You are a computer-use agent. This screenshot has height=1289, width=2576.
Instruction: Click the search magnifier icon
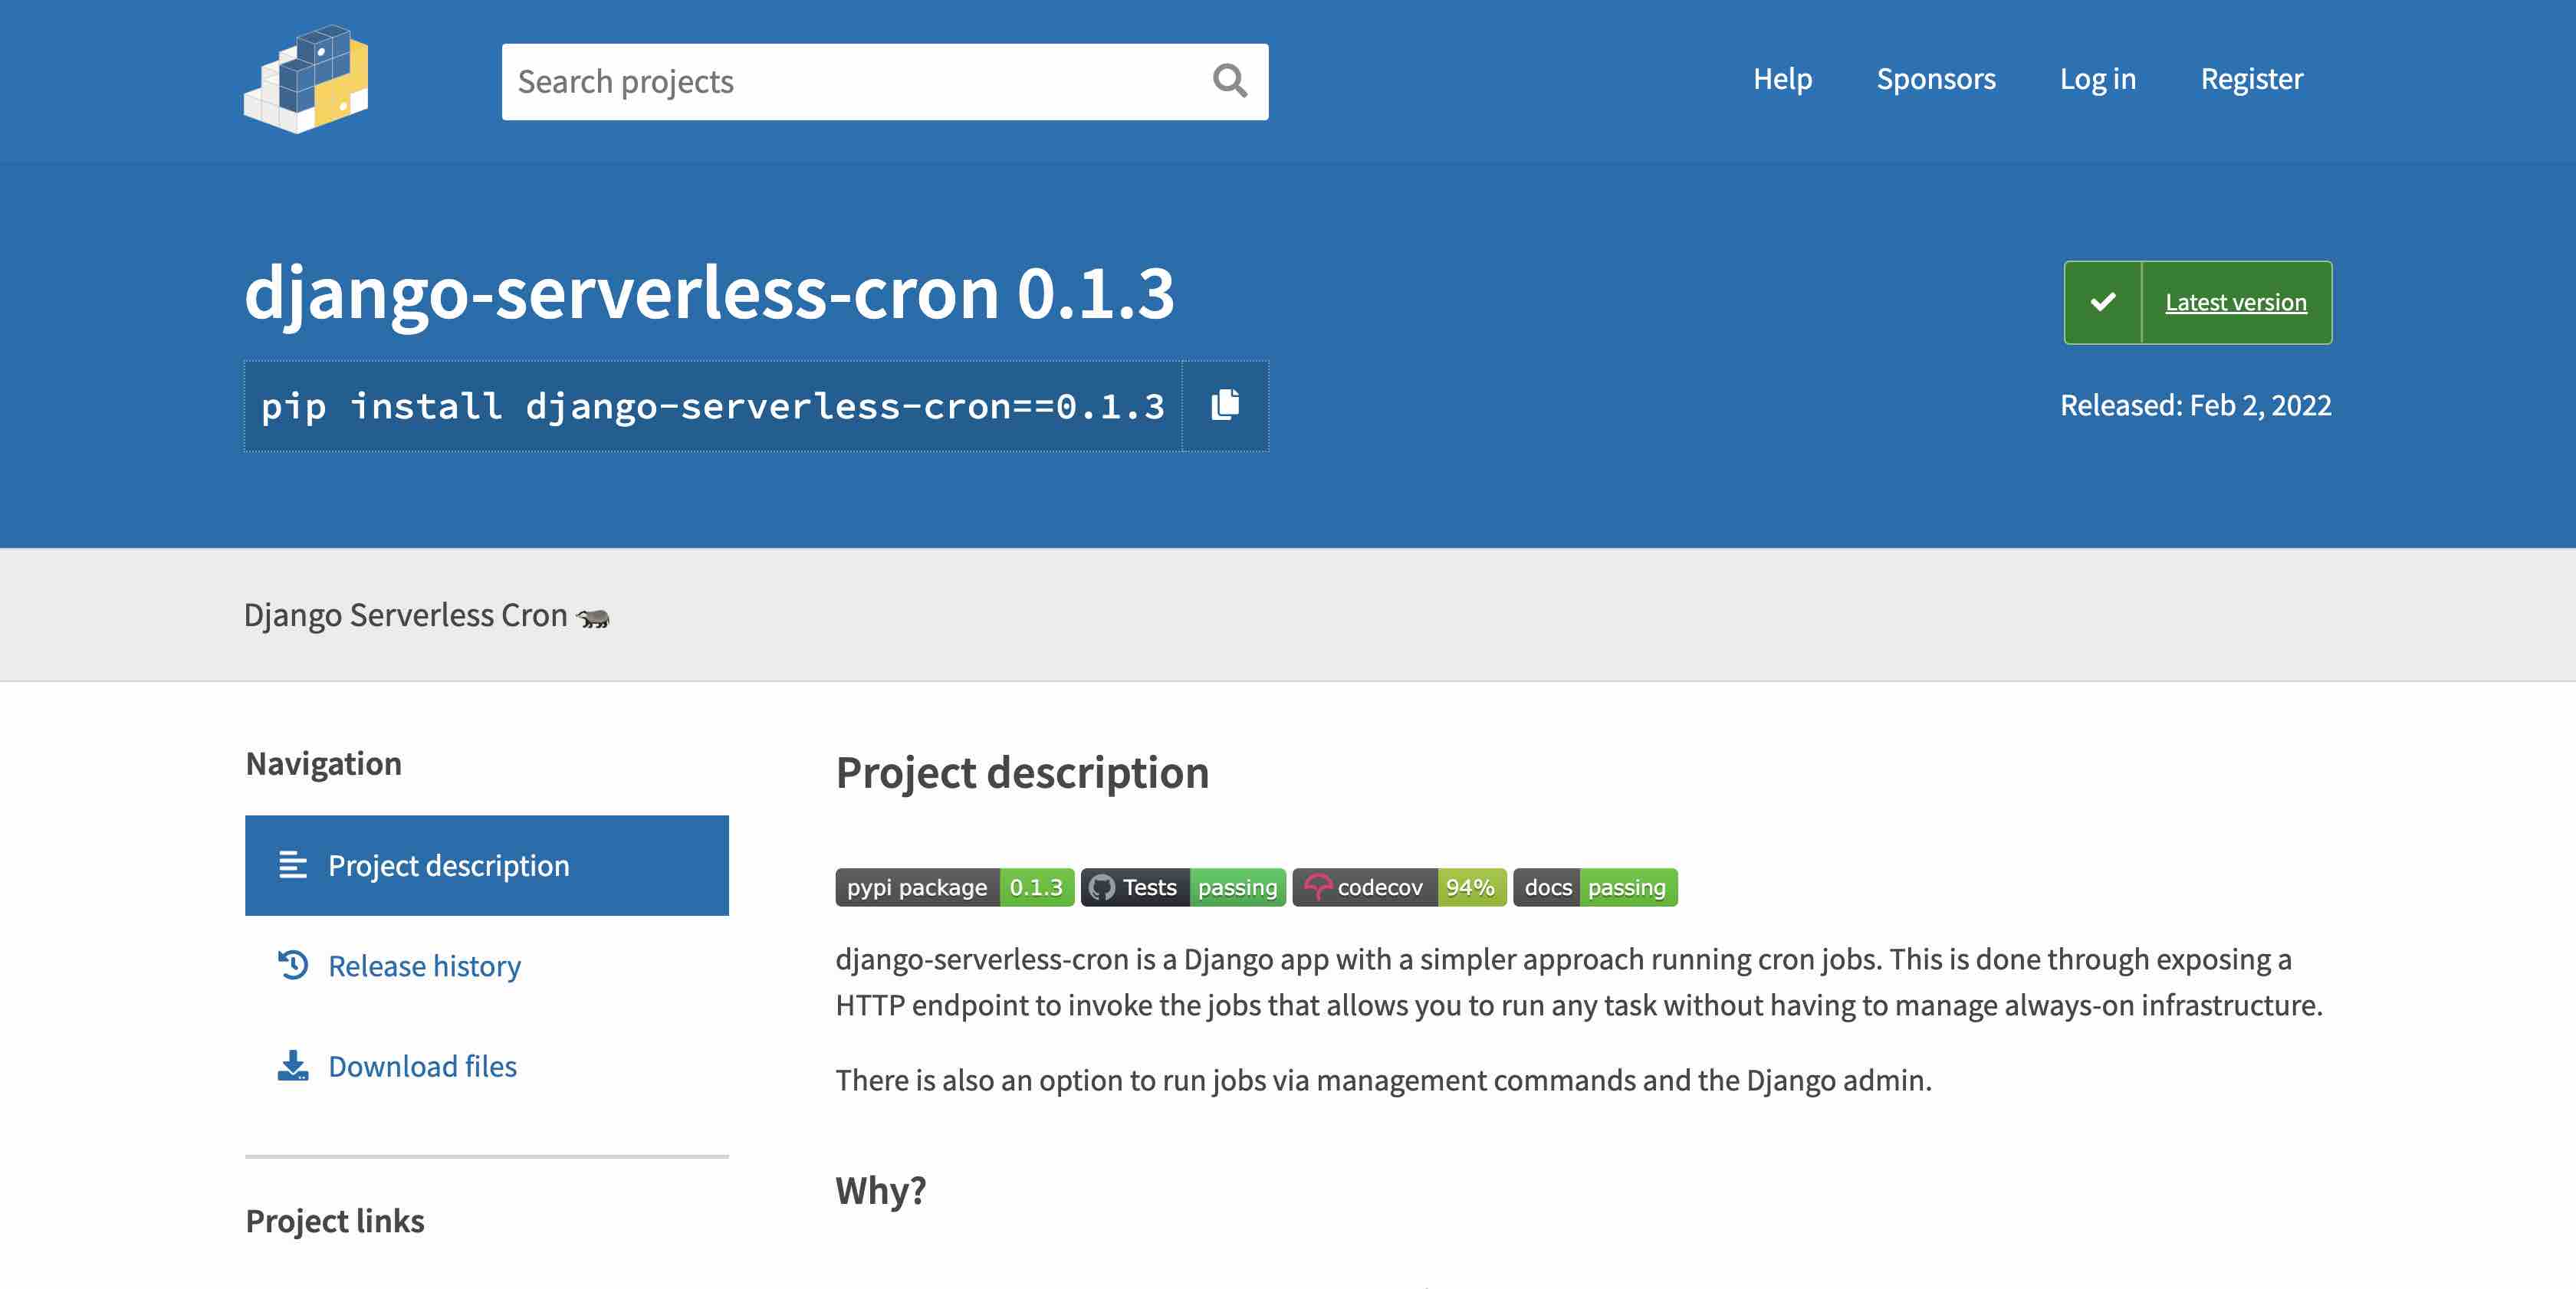tap(1230, 80)
